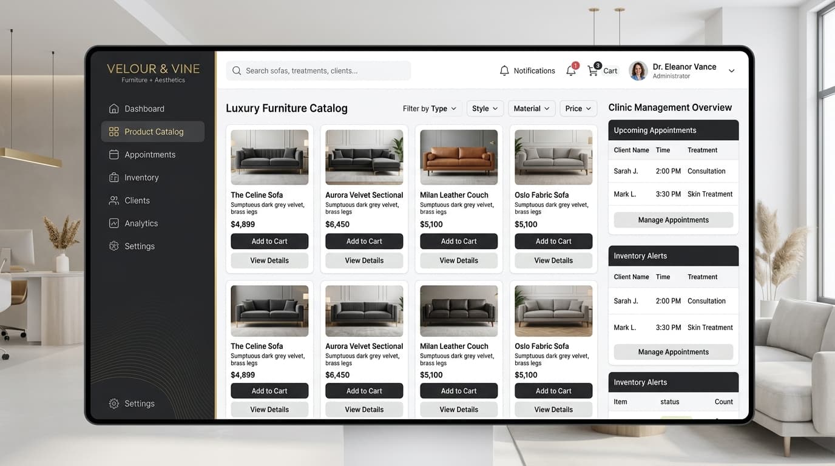
Task: Click the Count column header in Inventory Alerts
Action: (x=723, y=402)
